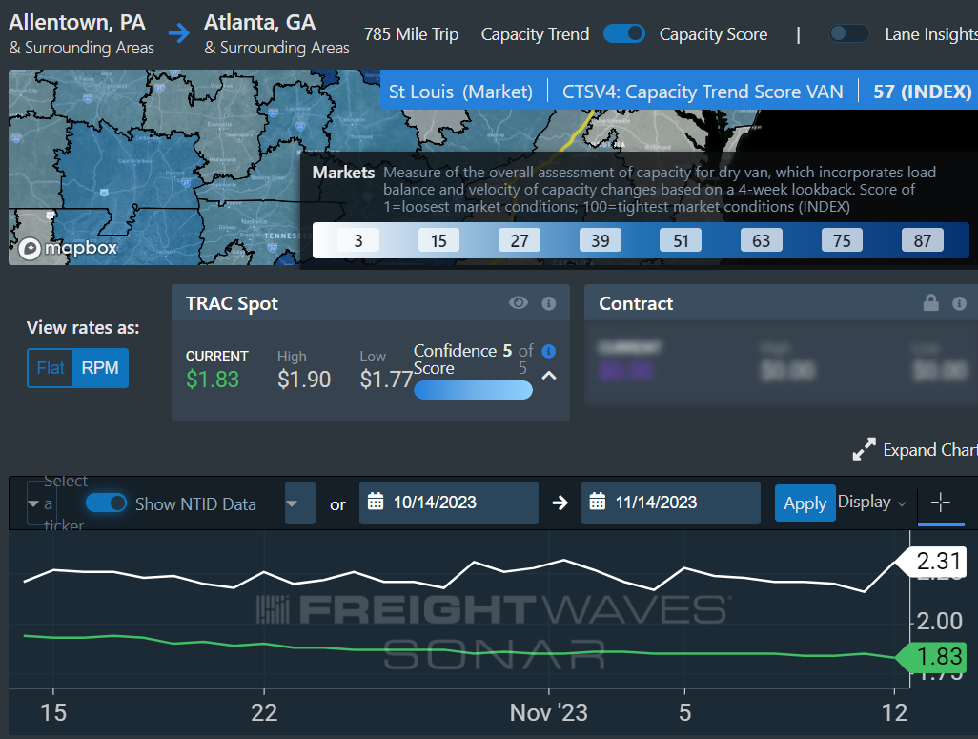This screenshot has width=978, height=739.
Task: Open the Display dropdown
Action: 871,502
